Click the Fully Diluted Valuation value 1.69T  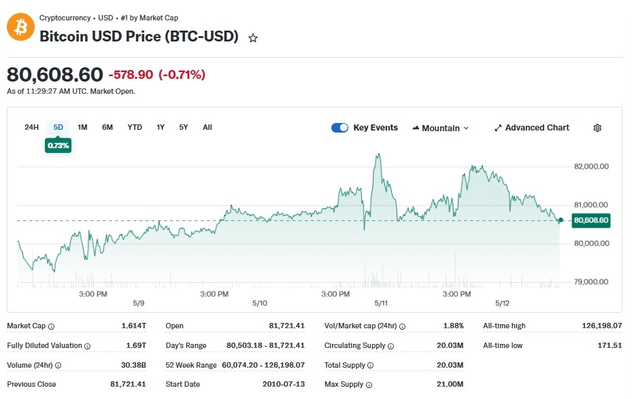coord(136,345)
